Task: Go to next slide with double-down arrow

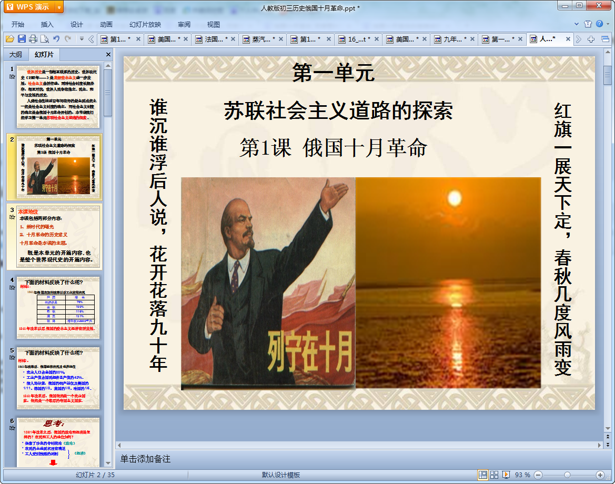Action: (x=608, y=445)
